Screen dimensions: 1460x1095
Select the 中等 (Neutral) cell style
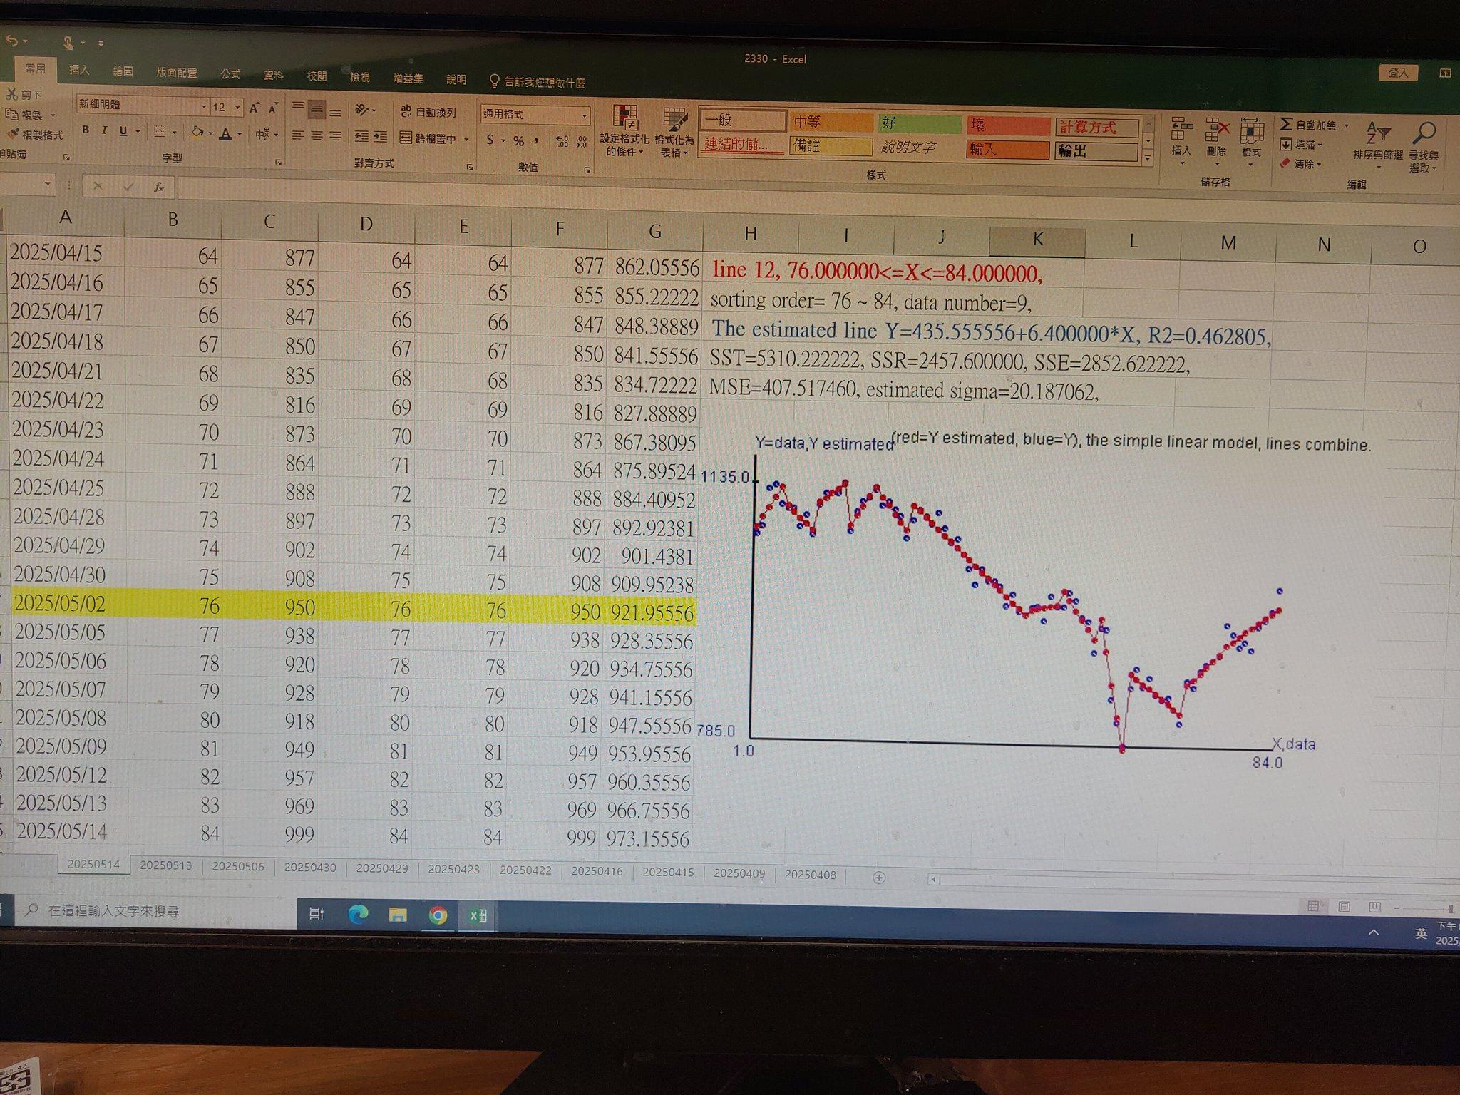[831, 122]
